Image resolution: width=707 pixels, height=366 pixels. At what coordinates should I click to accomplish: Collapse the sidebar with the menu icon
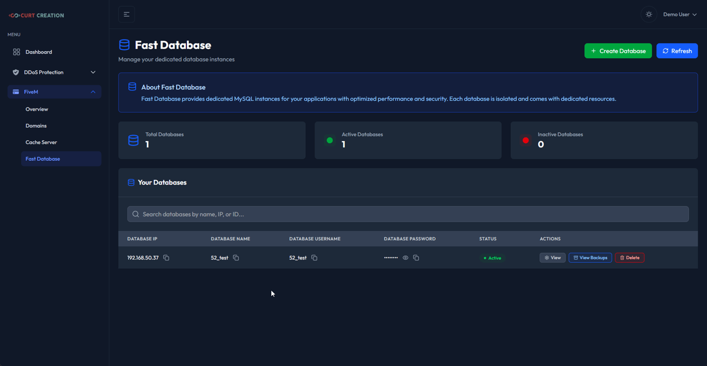(x=127, y=14)
